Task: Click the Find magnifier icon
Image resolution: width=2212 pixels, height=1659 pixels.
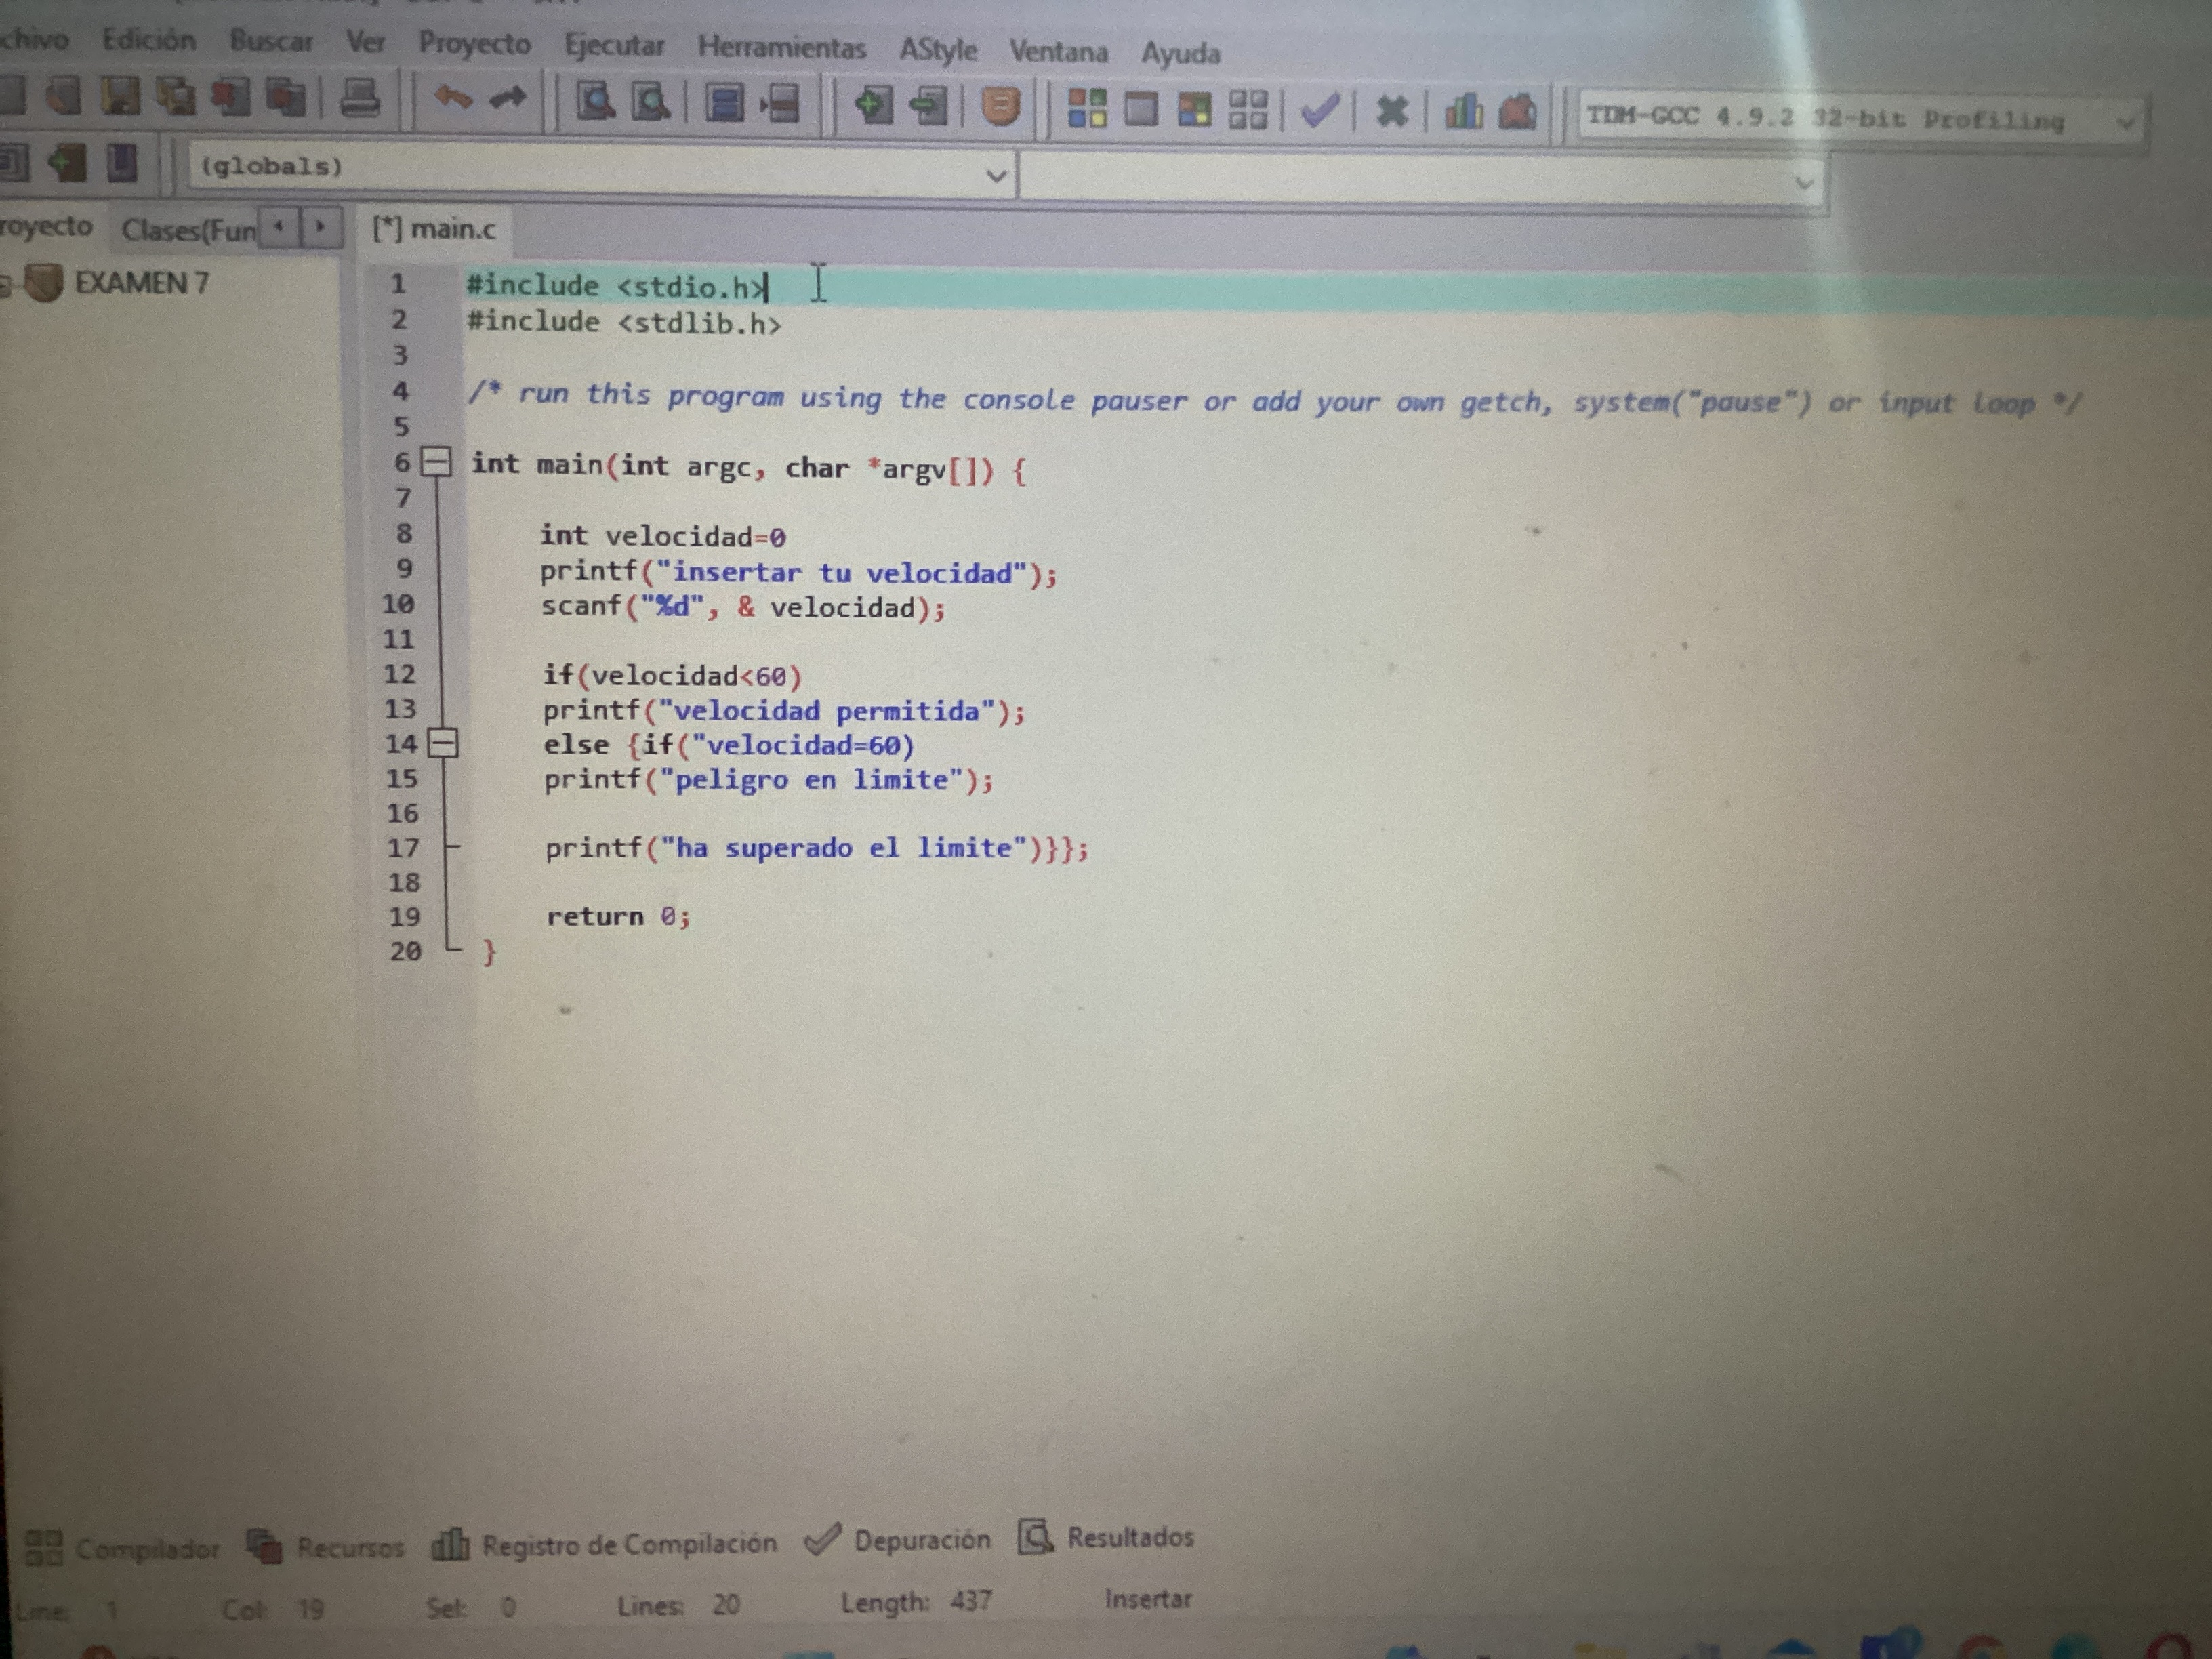Action: tap(597, 101)
